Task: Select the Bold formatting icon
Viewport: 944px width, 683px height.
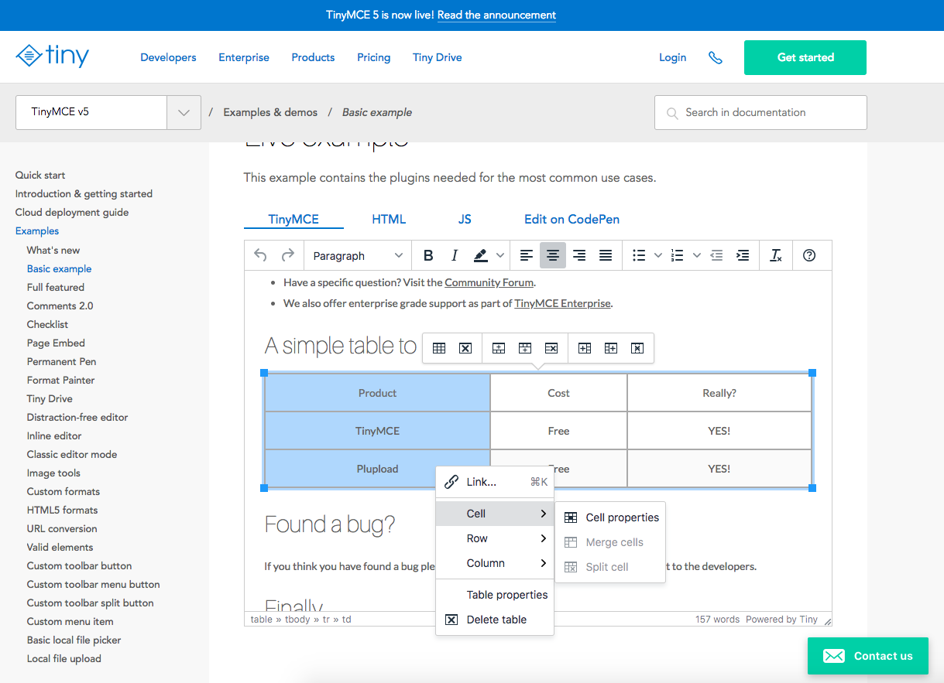Action: pyautogui.click(x=428, y=255)
